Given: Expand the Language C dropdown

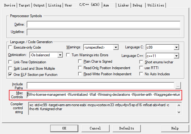Looking at the screenshot, I should [176, 47].
